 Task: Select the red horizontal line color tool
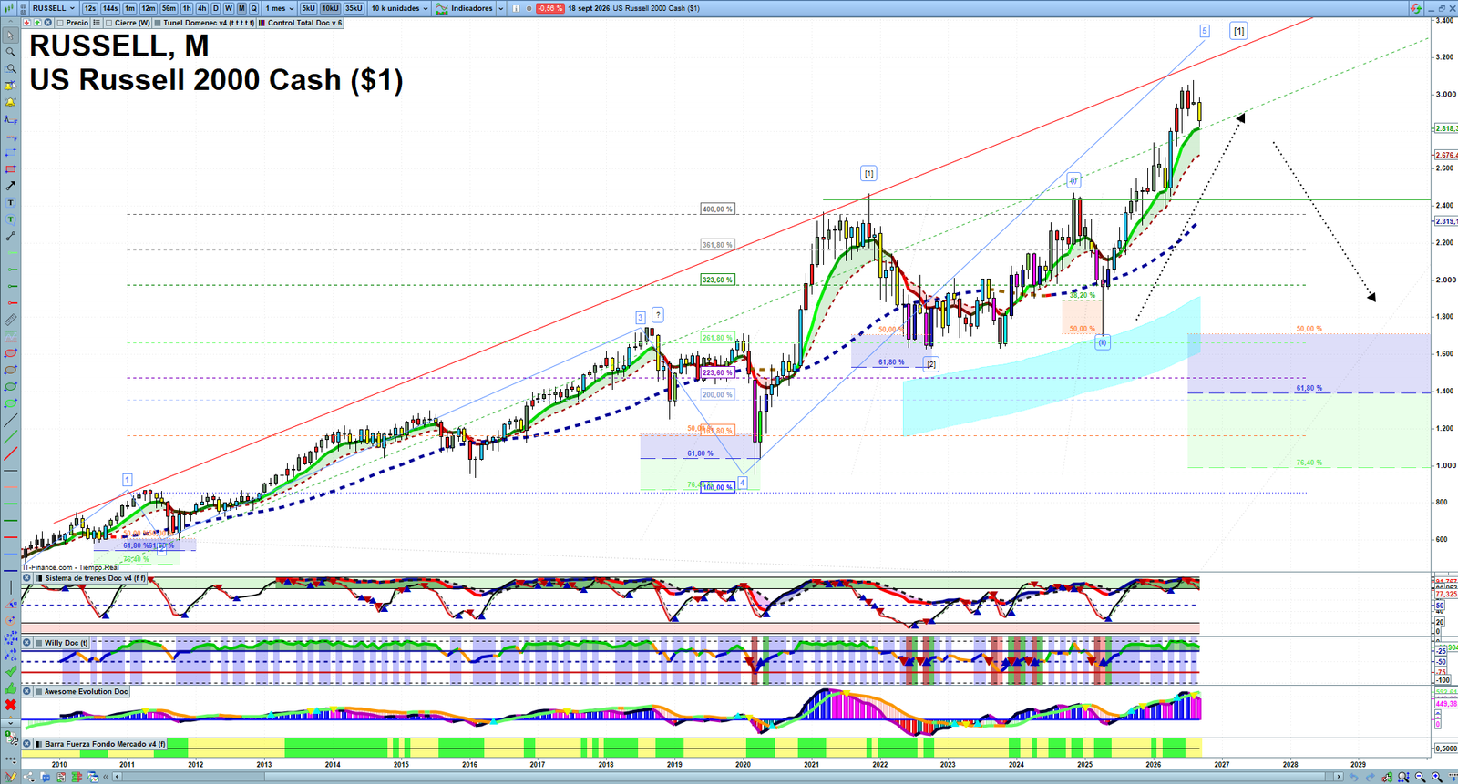(x=11, y=537)
